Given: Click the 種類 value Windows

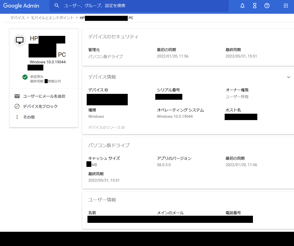Looking at the screenshot, I should click(x=96, y=116).
